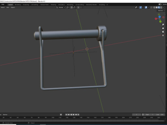Switch perspective/orthographic view grid icon
Screen dimensions: 167x125
click(163, 35)
